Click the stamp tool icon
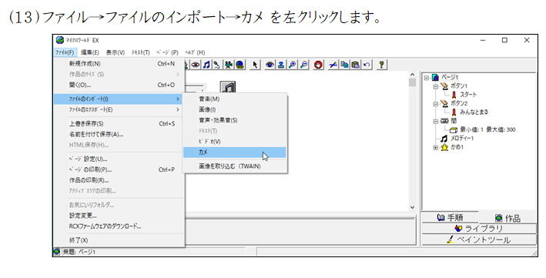This screenshot has width=546, height=278. [x=281, y=65]
